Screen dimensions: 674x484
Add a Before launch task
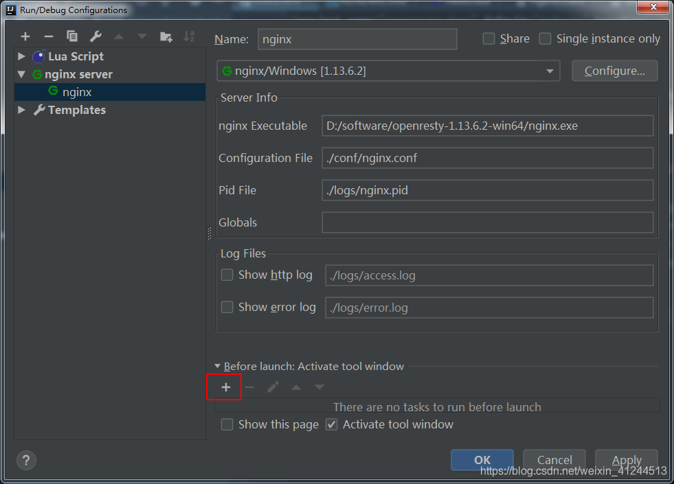pos(225,388)
